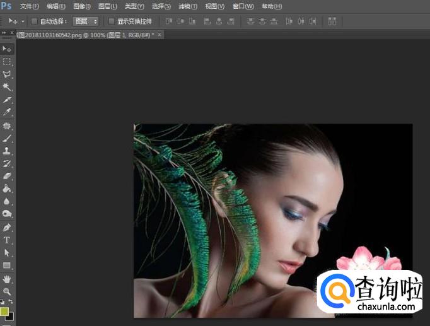Select the Move tool in the toolbox
Screen dimensions: 430x326
(7, 49)
